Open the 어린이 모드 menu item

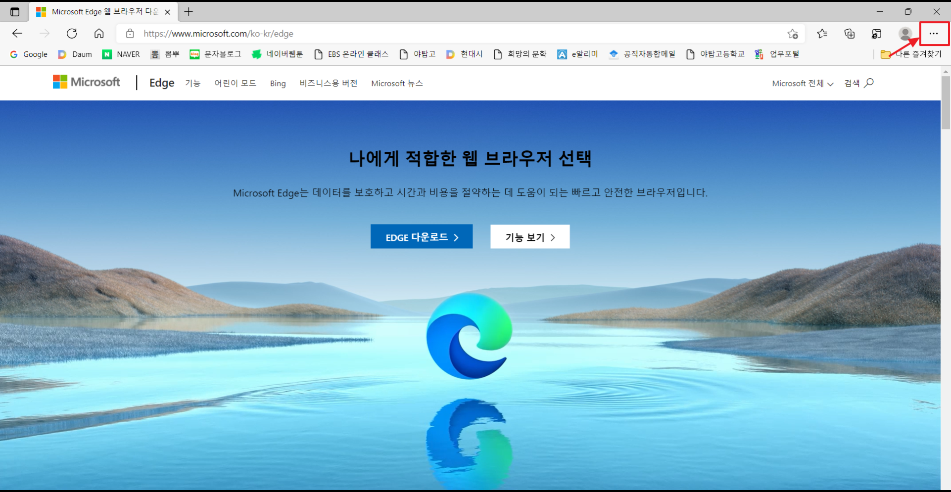pyautogui.click(x=235, y=83)
